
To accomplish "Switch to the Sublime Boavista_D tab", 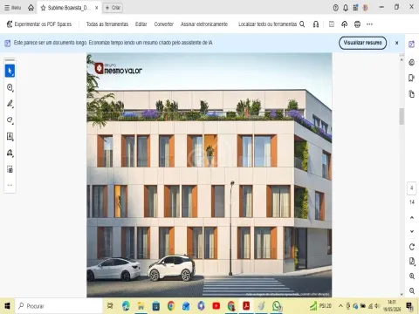I will [x=69, y=8].
